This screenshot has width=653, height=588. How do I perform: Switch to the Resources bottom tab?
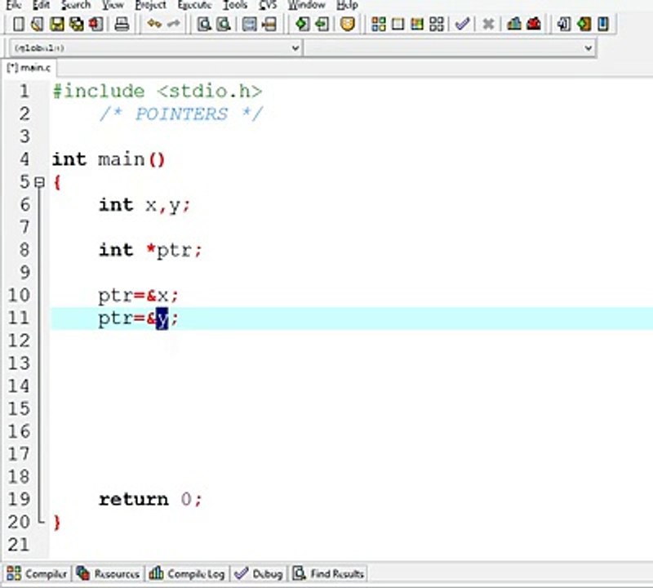(108, 573)
